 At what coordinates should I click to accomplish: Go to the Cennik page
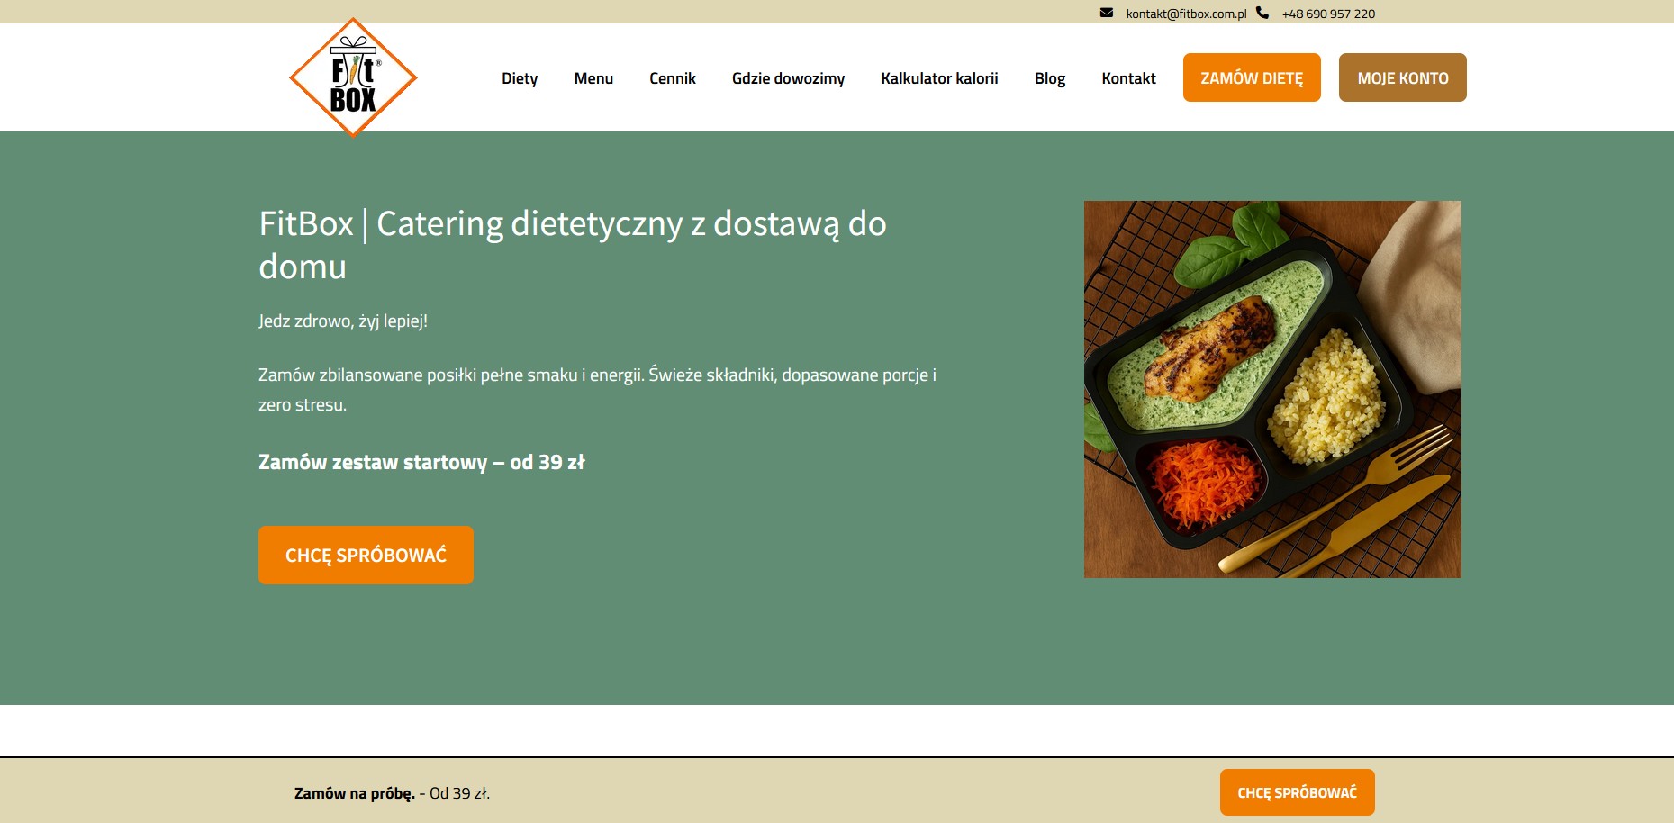[673, 78]
